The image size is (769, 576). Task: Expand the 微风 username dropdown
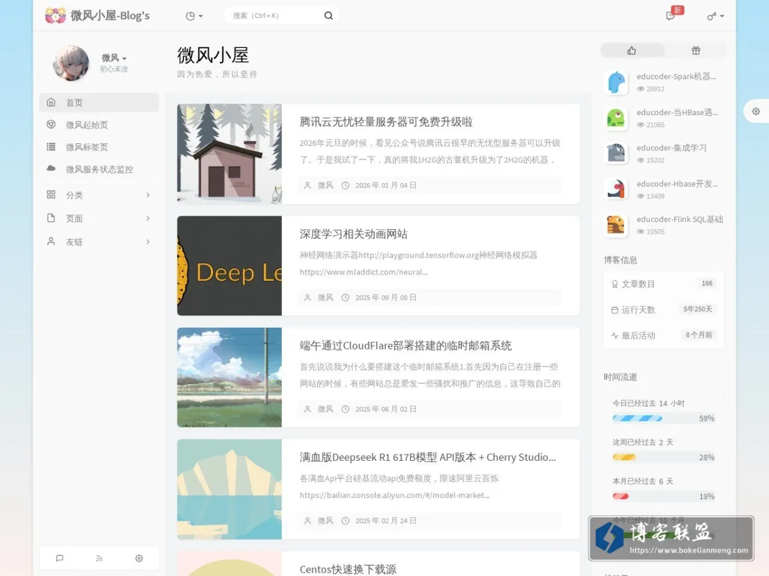pyautogui.click(x=114, y=58)
